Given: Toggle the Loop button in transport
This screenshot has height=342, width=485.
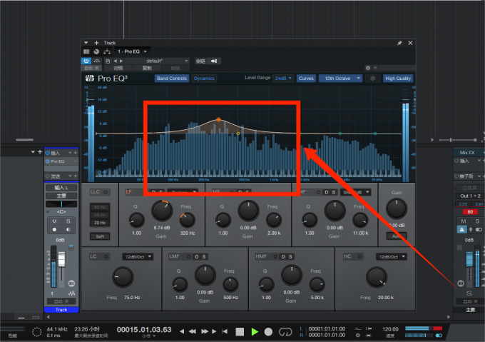Looking at the screenshot, I should point(285,332).
